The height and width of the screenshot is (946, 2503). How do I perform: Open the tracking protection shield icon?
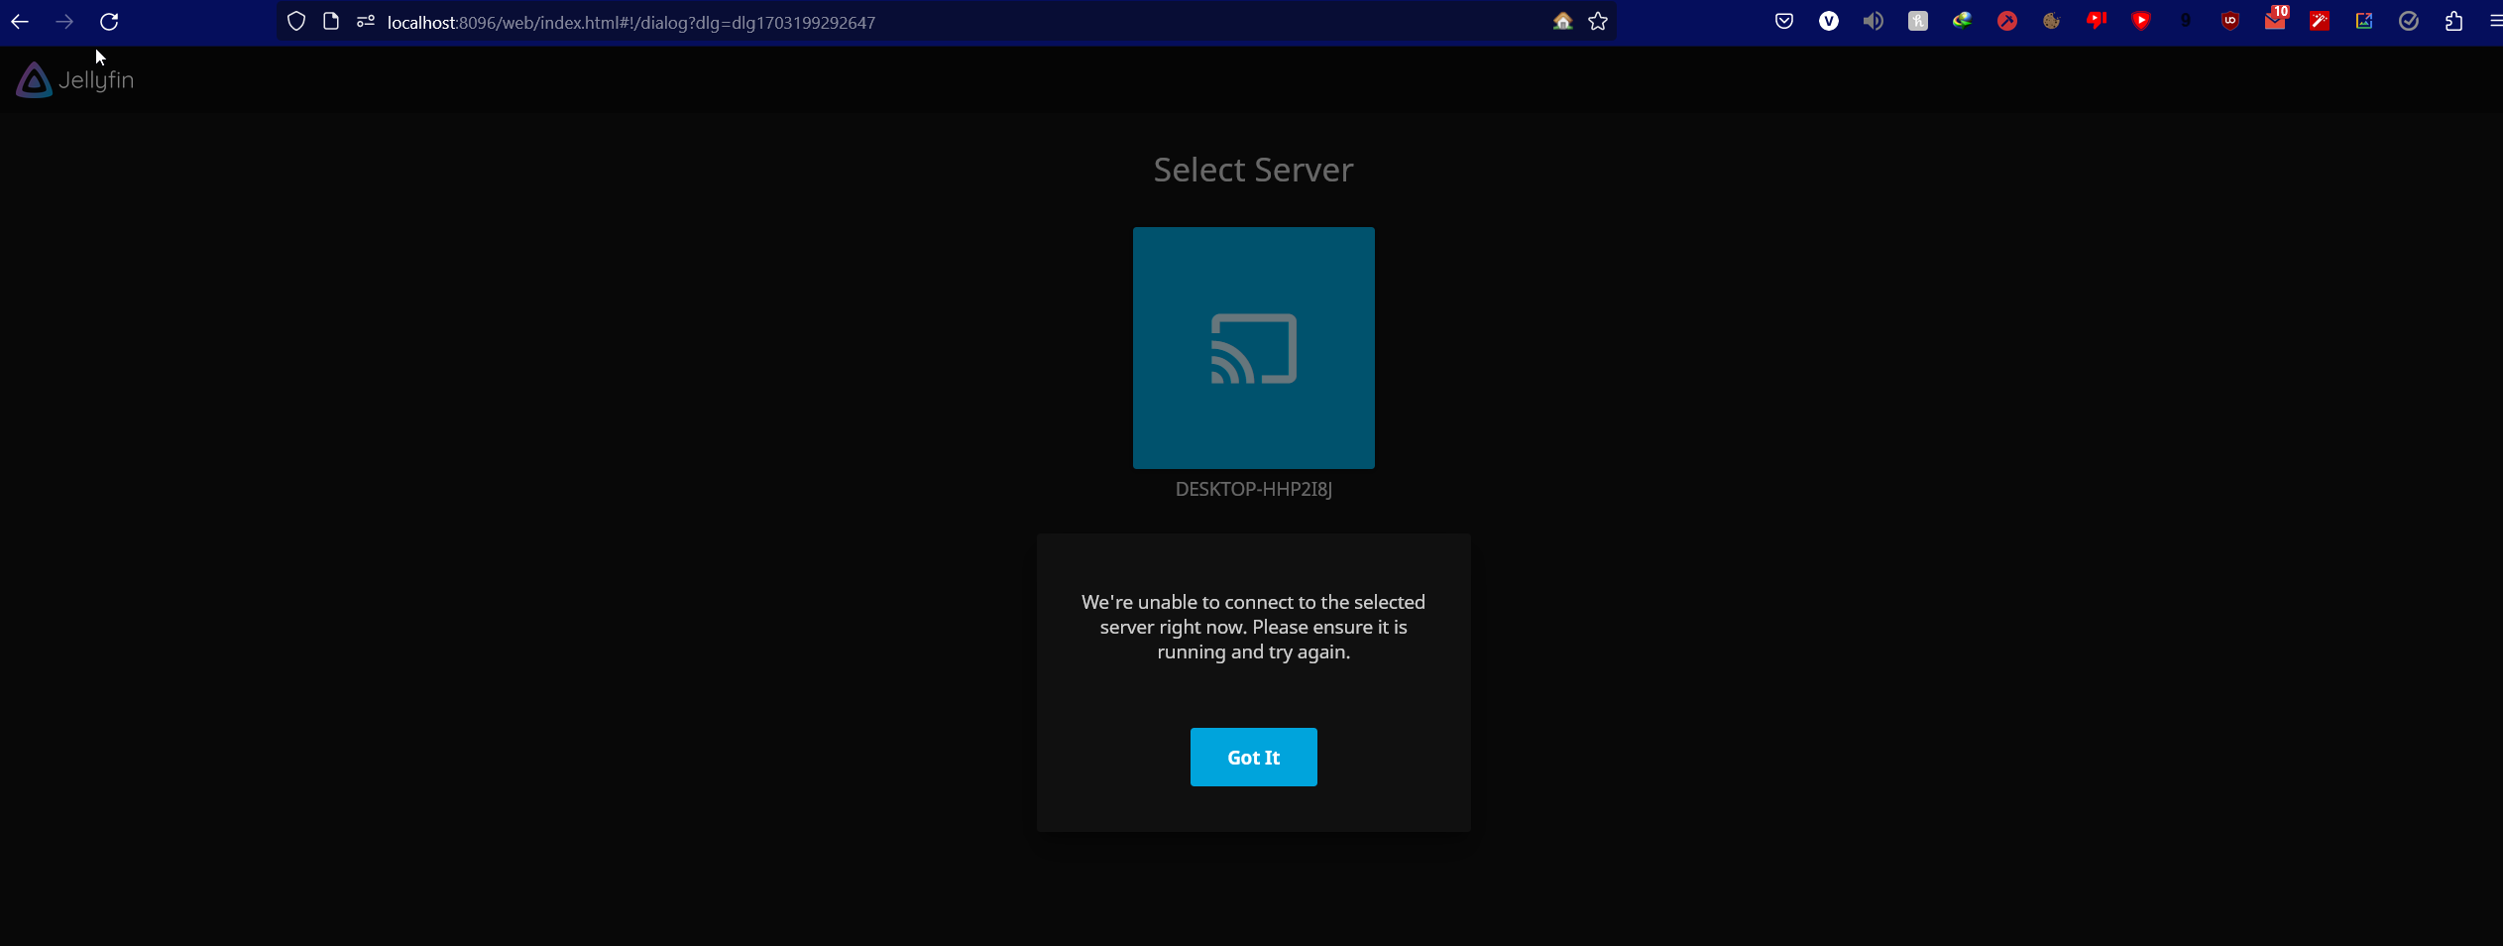point(295,22)
